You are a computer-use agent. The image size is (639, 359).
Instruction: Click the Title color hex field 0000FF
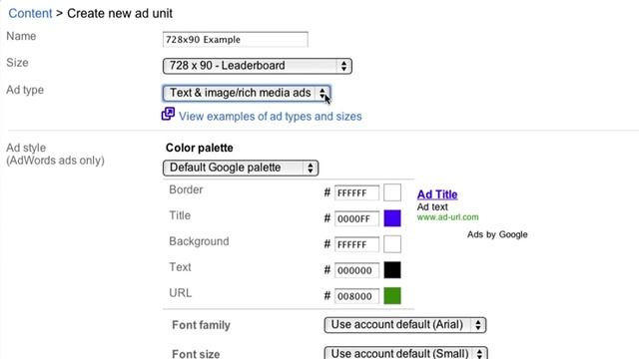(x=356, y=219)
